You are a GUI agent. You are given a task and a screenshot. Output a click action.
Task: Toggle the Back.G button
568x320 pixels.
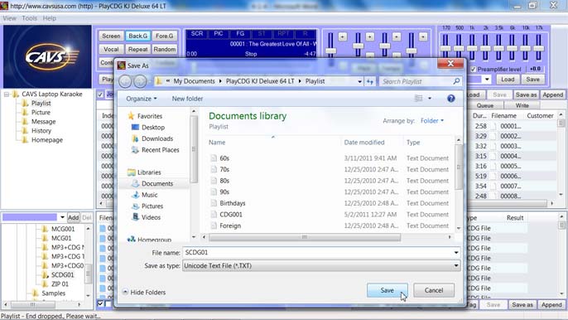[x=137, y=36]
